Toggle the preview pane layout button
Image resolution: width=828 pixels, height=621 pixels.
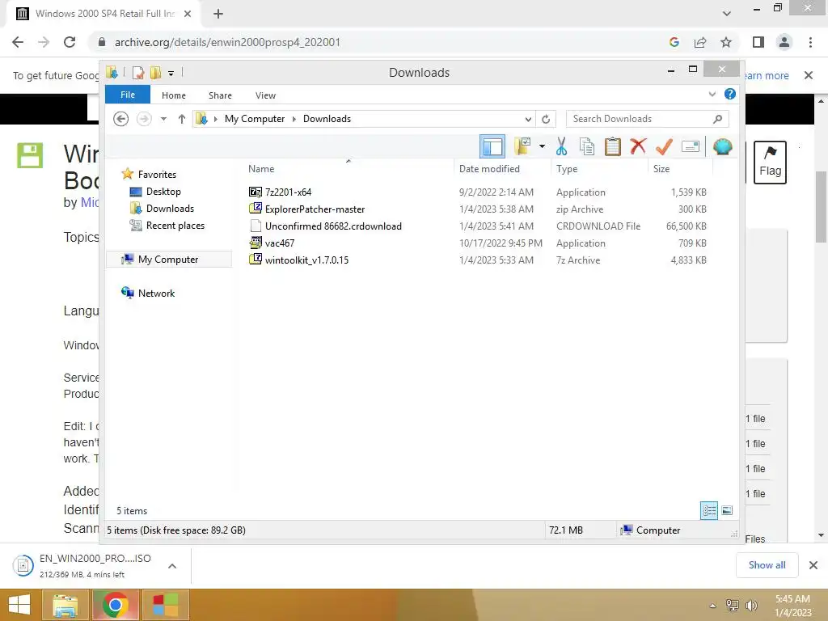492,146
